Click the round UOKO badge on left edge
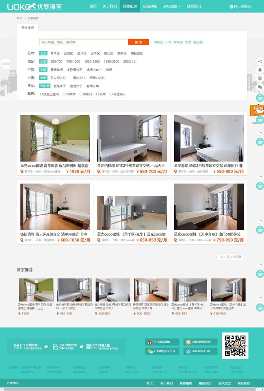The image size is (264, 391). tap(6, 64)
